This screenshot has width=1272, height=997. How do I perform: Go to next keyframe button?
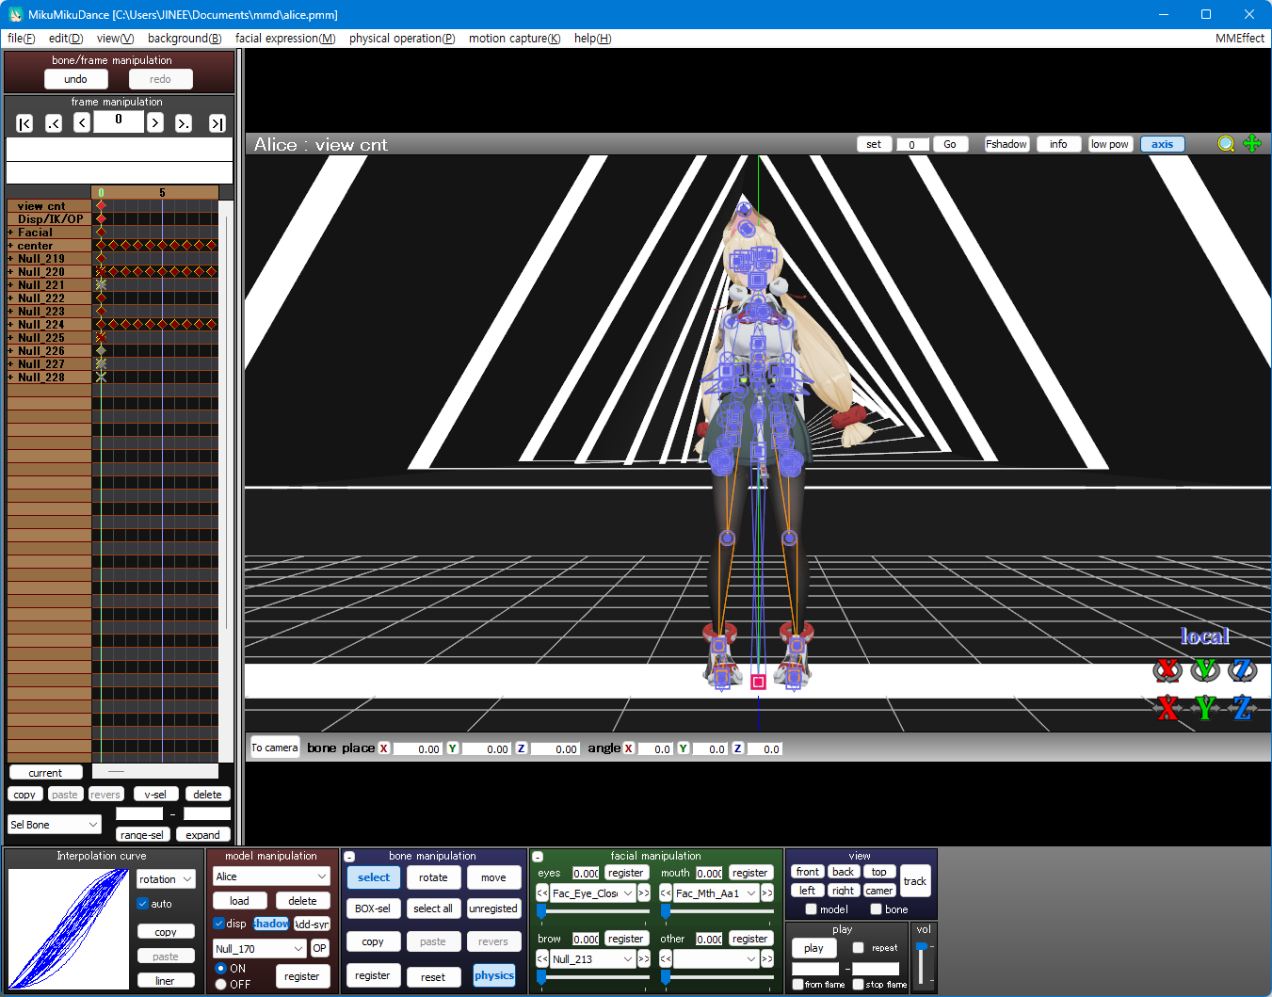click(x=184, y=123)
